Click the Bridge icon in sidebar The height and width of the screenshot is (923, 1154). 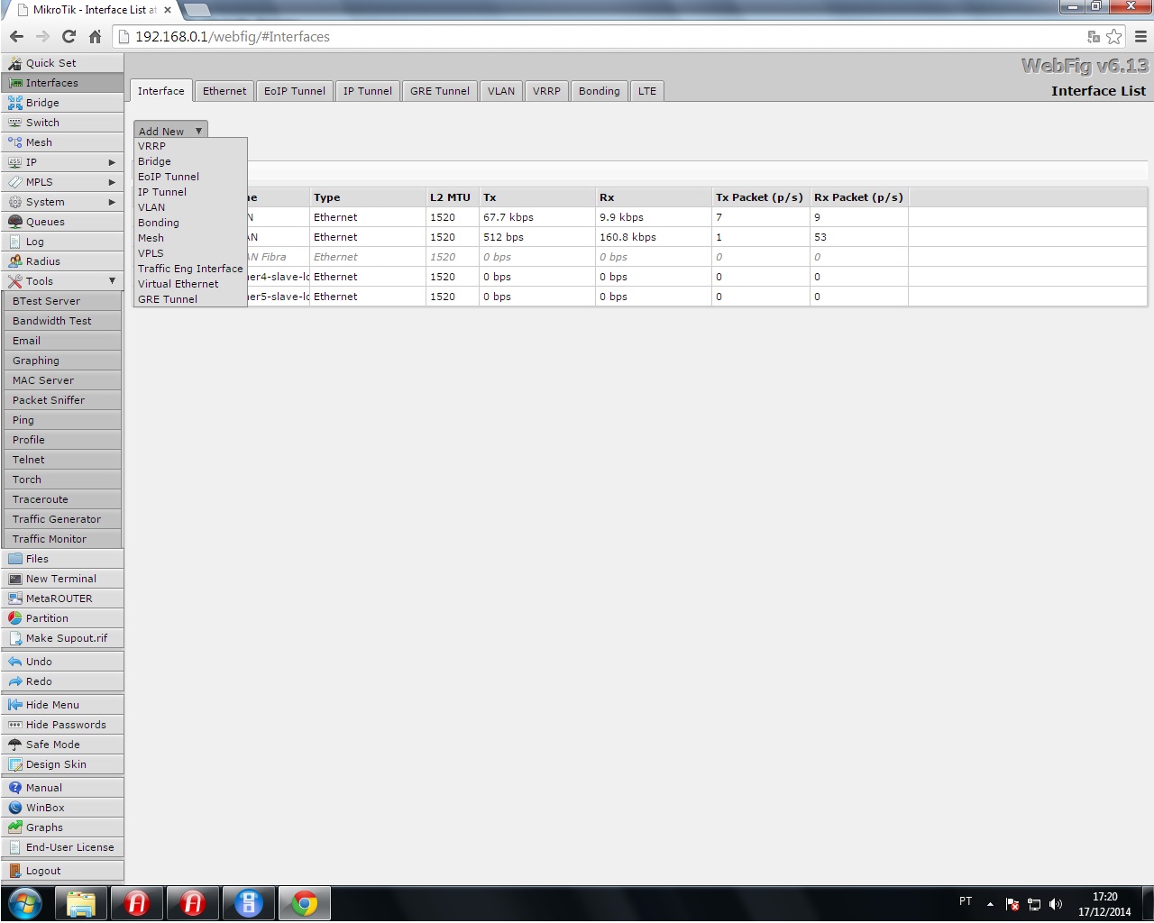click(15, 103)
